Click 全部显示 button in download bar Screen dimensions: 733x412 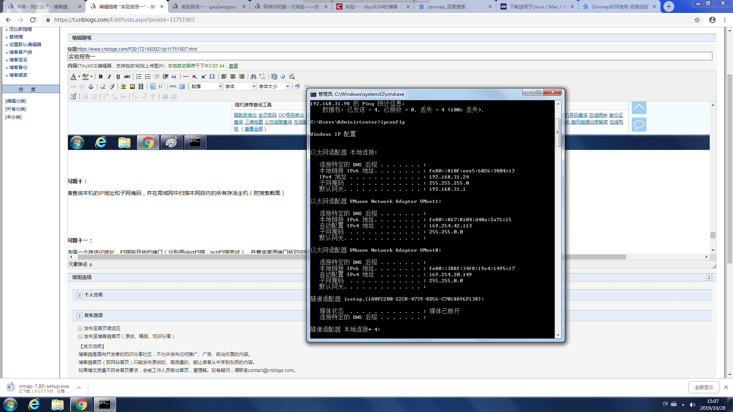(704, 387)
